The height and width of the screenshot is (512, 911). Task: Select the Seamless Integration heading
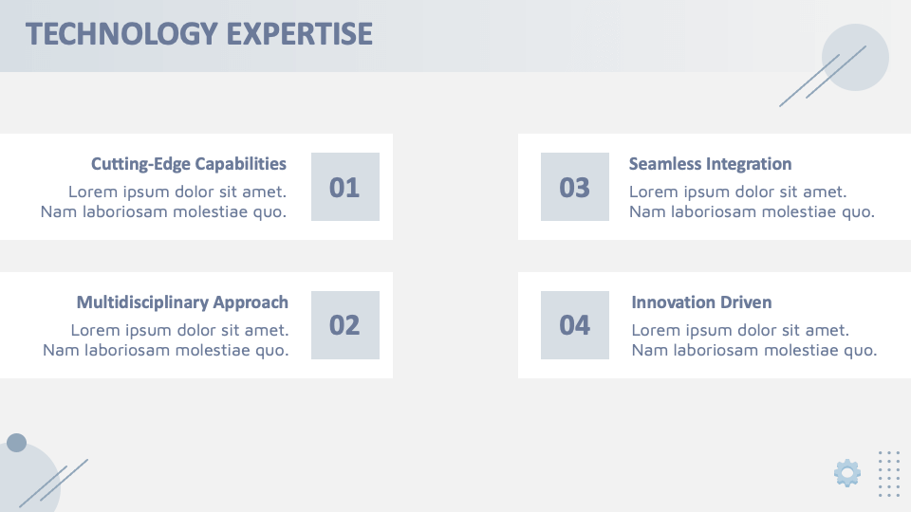tap(710, 164)
